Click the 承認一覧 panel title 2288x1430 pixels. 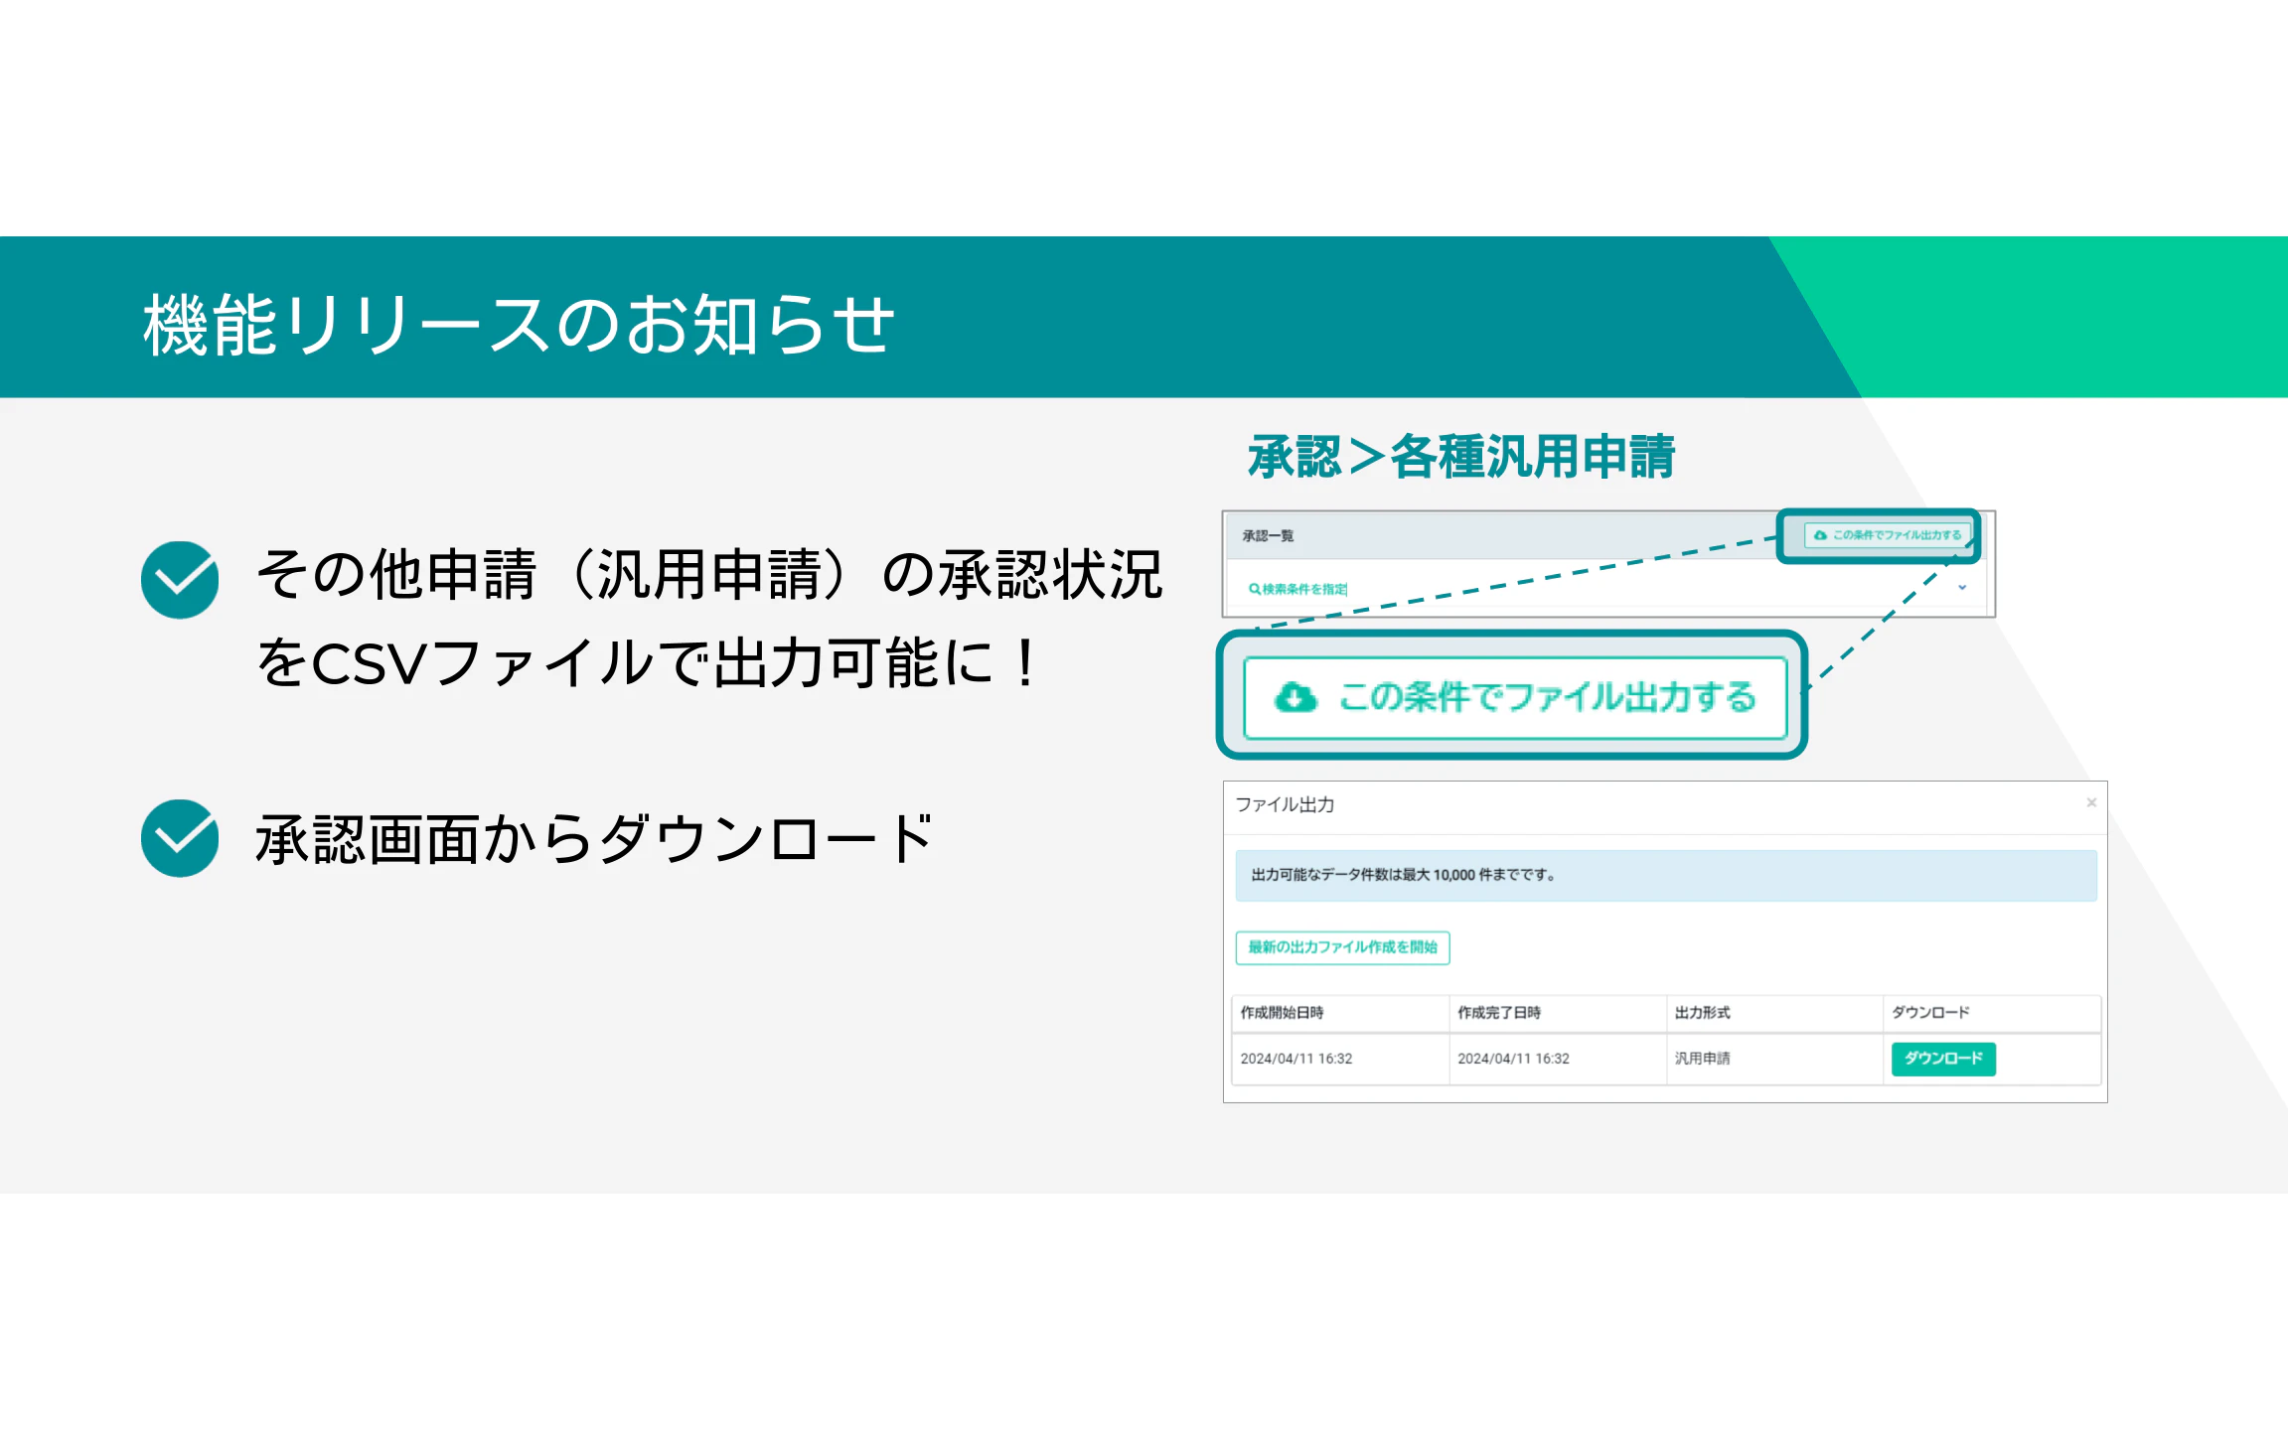click(x=1268, y=536)
